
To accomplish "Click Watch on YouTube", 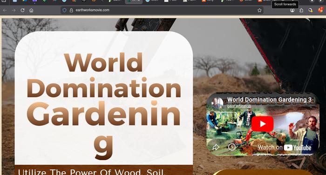I will (285, 148).
